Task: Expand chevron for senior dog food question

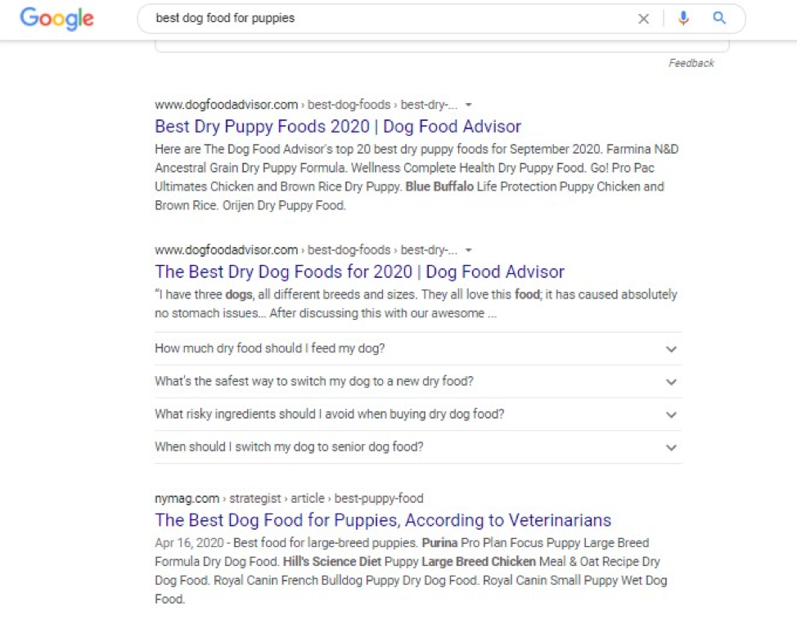Action: click(x=671, y=447)
